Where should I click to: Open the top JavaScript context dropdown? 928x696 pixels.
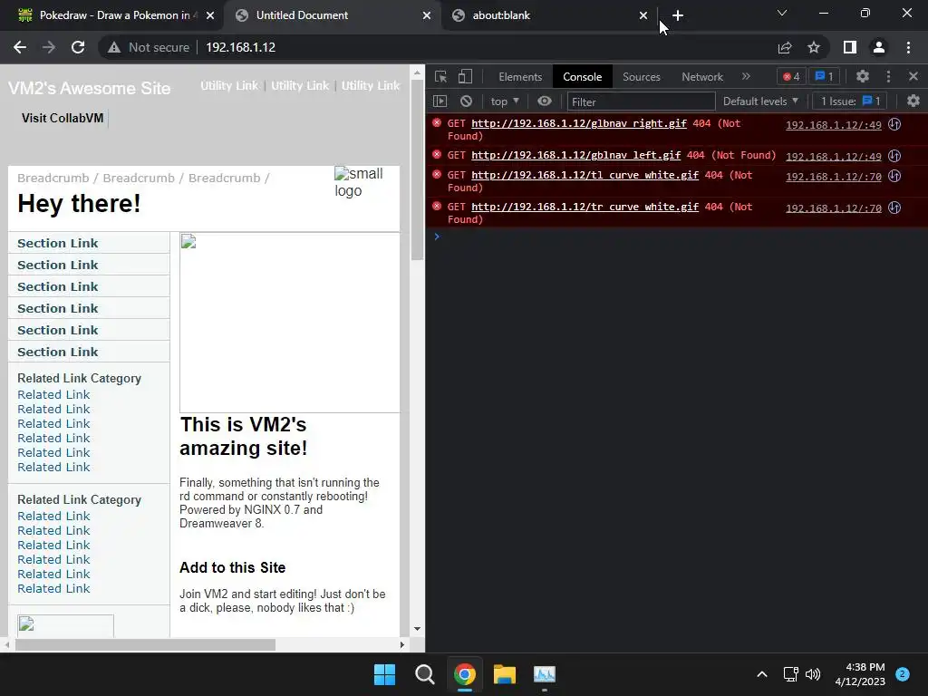click(x=505, y=101)
